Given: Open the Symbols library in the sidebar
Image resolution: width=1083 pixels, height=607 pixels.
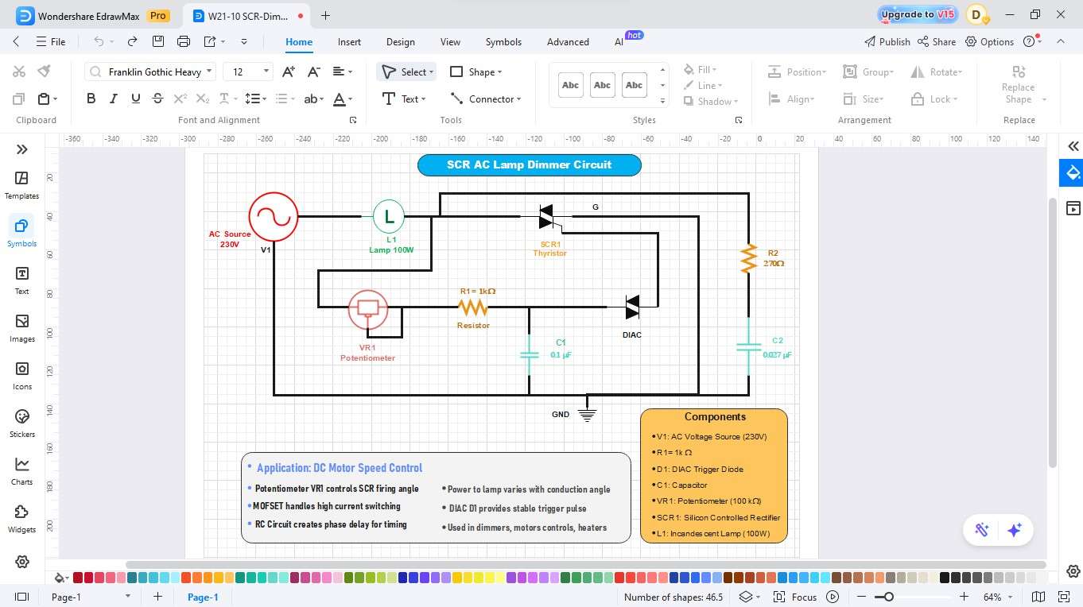Looking at the screenshot, I should 21,233.
